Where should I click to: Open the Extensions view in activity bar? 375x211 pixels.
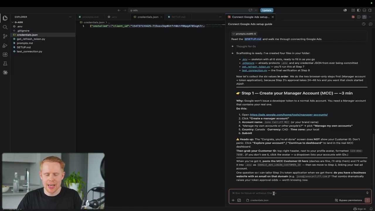point(5,55)
